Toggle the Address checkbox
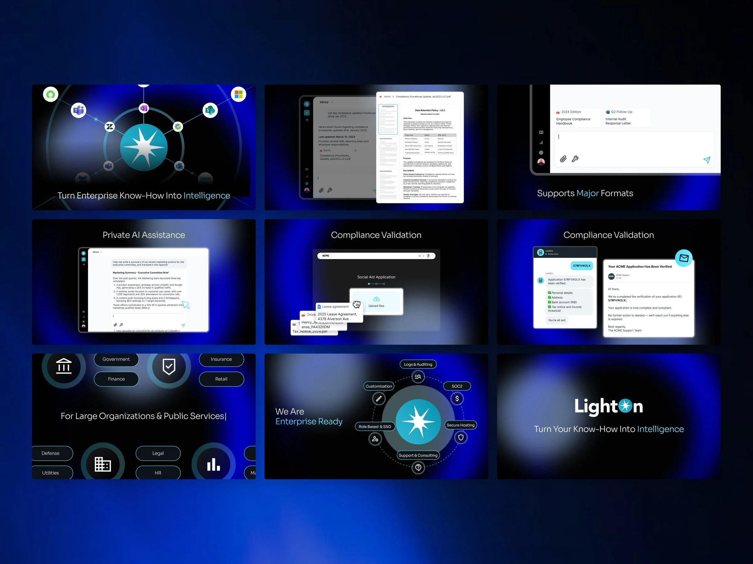753x564 pixels. (x=549, y=297)
